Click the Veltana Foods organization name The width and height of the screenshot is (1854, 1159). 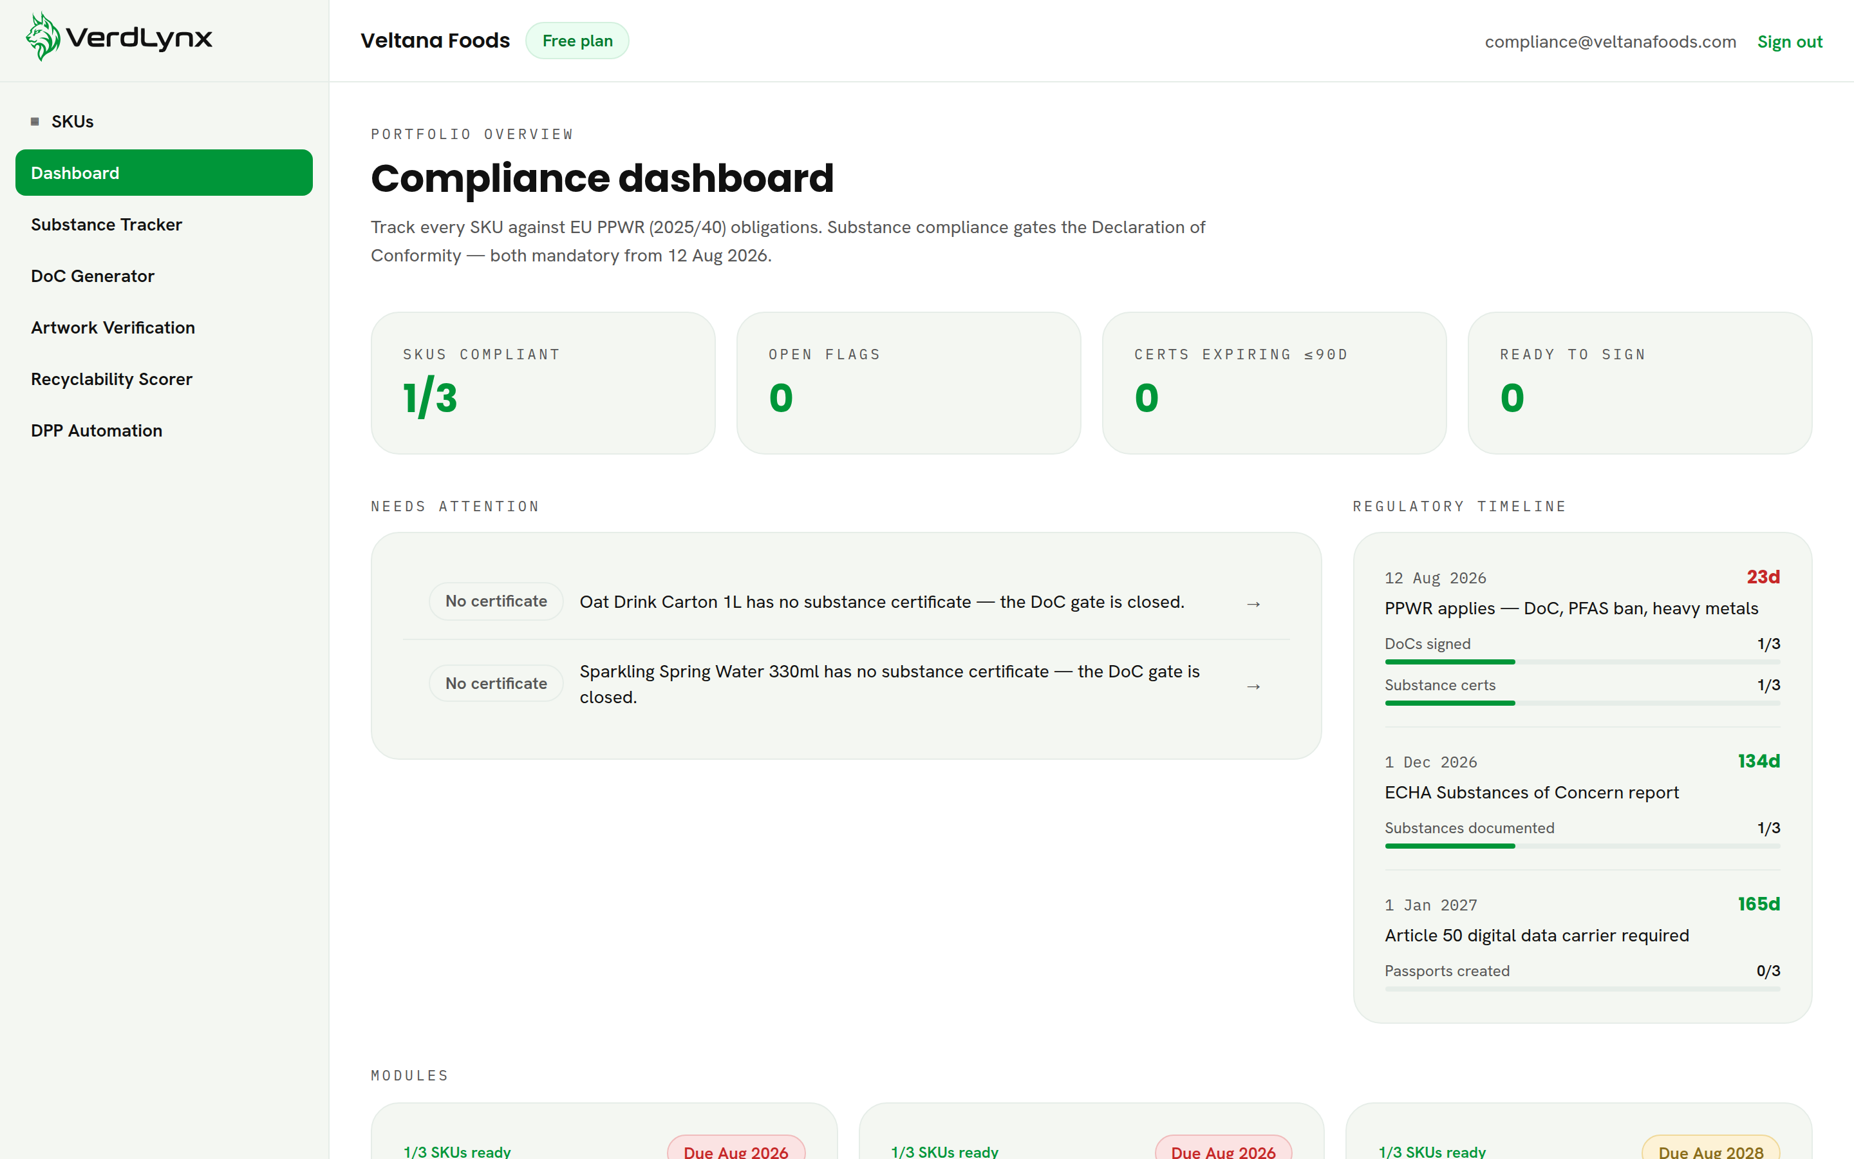435,41
